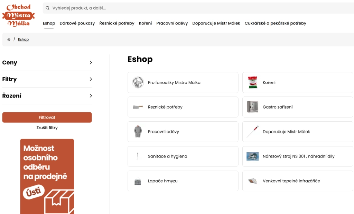This screenshot has width=354, height=214.
Task: Click the Koření spice bag image
Action: point(252,82)
